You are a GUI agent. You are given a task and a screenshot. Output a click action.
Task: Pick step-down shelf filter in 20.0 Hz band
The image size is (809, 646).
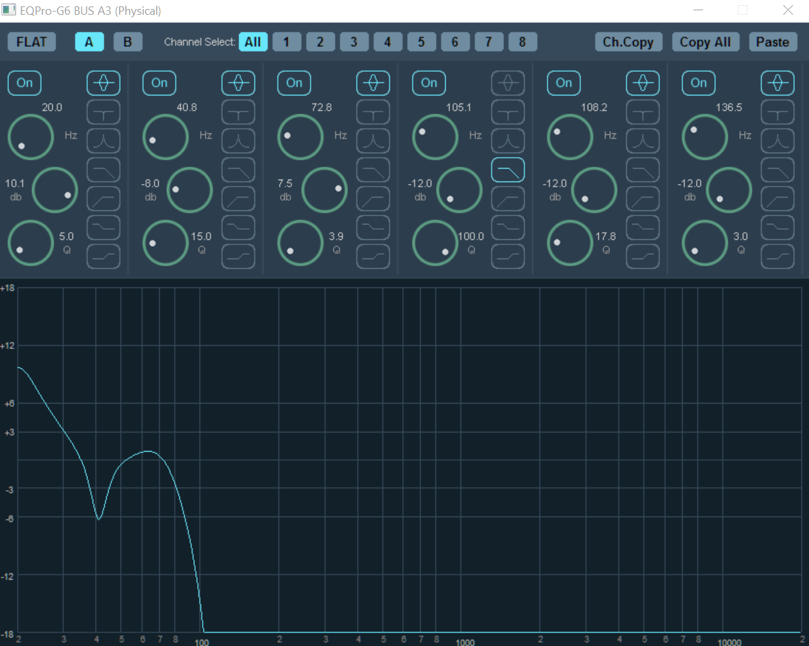pos(103,227)
